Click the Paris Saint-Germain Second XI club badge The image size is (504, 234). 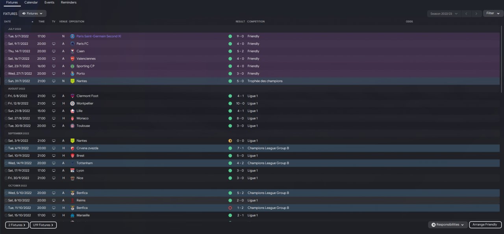(x=72, y=36)
